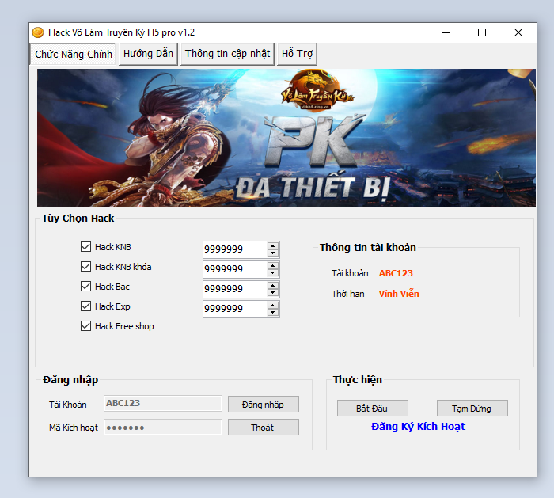This screenshot has height=498, width=554.
Task: Open the Thông tin cập nhật tab
Action: (227, 54)
